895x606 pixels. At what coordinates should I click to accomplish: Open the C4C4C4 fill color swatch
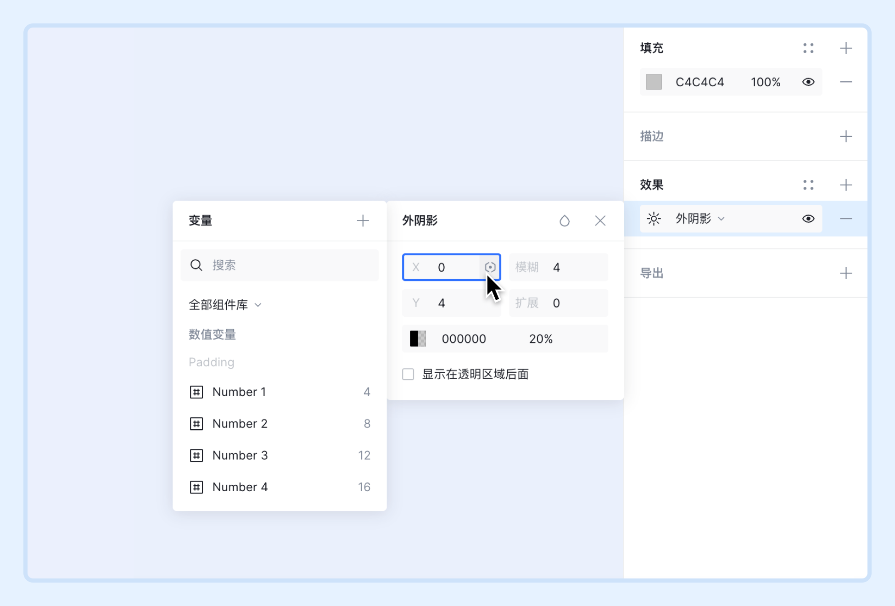tap(654, 82)
